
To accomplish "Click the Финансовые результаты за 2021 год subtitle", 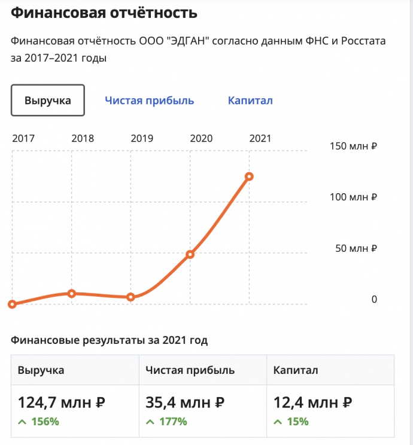I will [110, 340].
